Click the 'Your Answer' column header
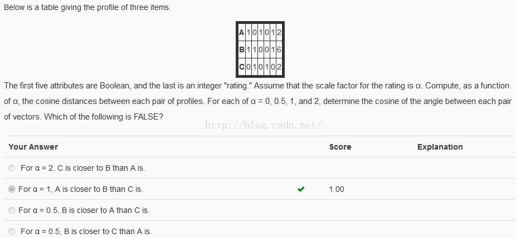Viewport: 516px width, 238px height. click(33, 147)
